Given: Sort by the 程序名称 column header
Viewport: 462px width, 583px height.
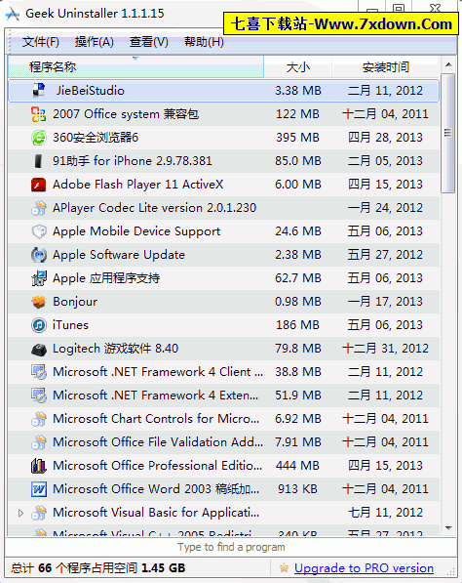Looking at the screenshot, I should click(135, 67).
